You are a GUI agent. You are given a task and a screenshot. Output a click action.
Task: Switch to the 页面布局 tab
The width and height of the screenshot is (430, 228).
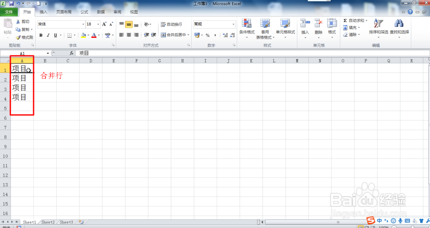coord(64,12)
